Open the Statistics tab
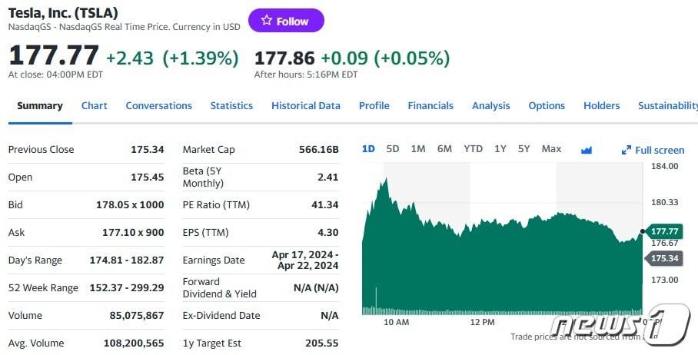Image resolution: width=698 pixels, height=355 pixels. (231, 106)
